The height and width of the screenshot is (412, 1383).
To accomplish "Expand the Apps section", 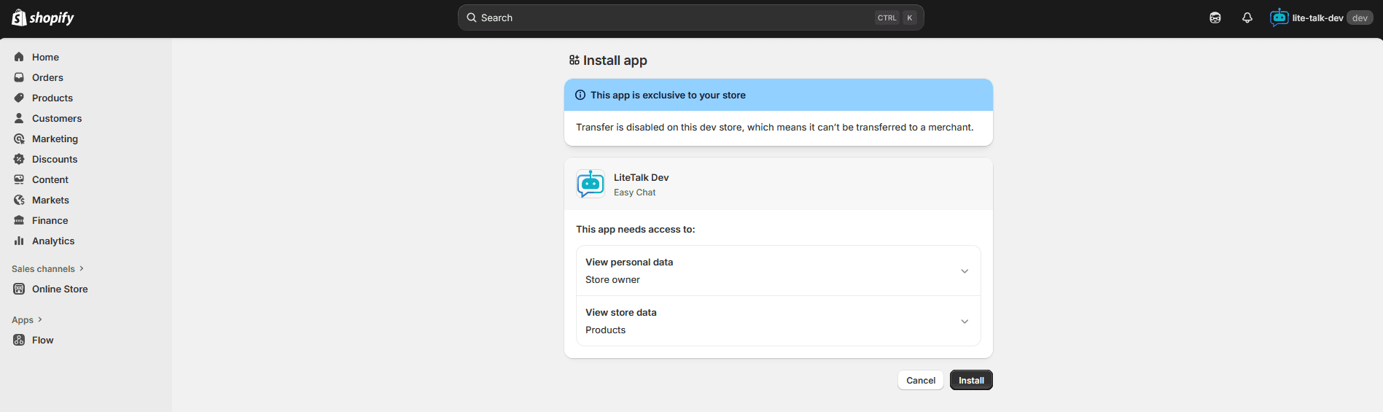I will 28,320.
